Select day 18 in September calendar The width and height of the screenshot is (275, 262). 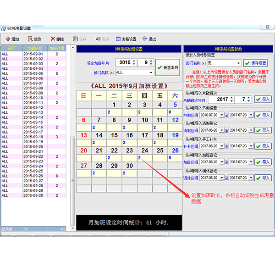pos(160,135)
